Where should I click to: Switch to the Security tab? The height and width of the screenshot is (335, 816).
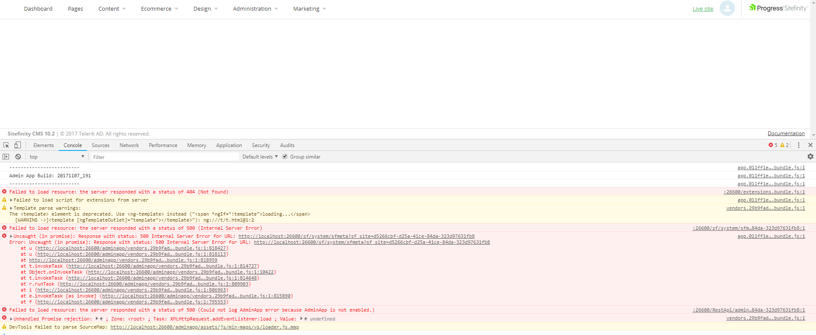point(261,145)
